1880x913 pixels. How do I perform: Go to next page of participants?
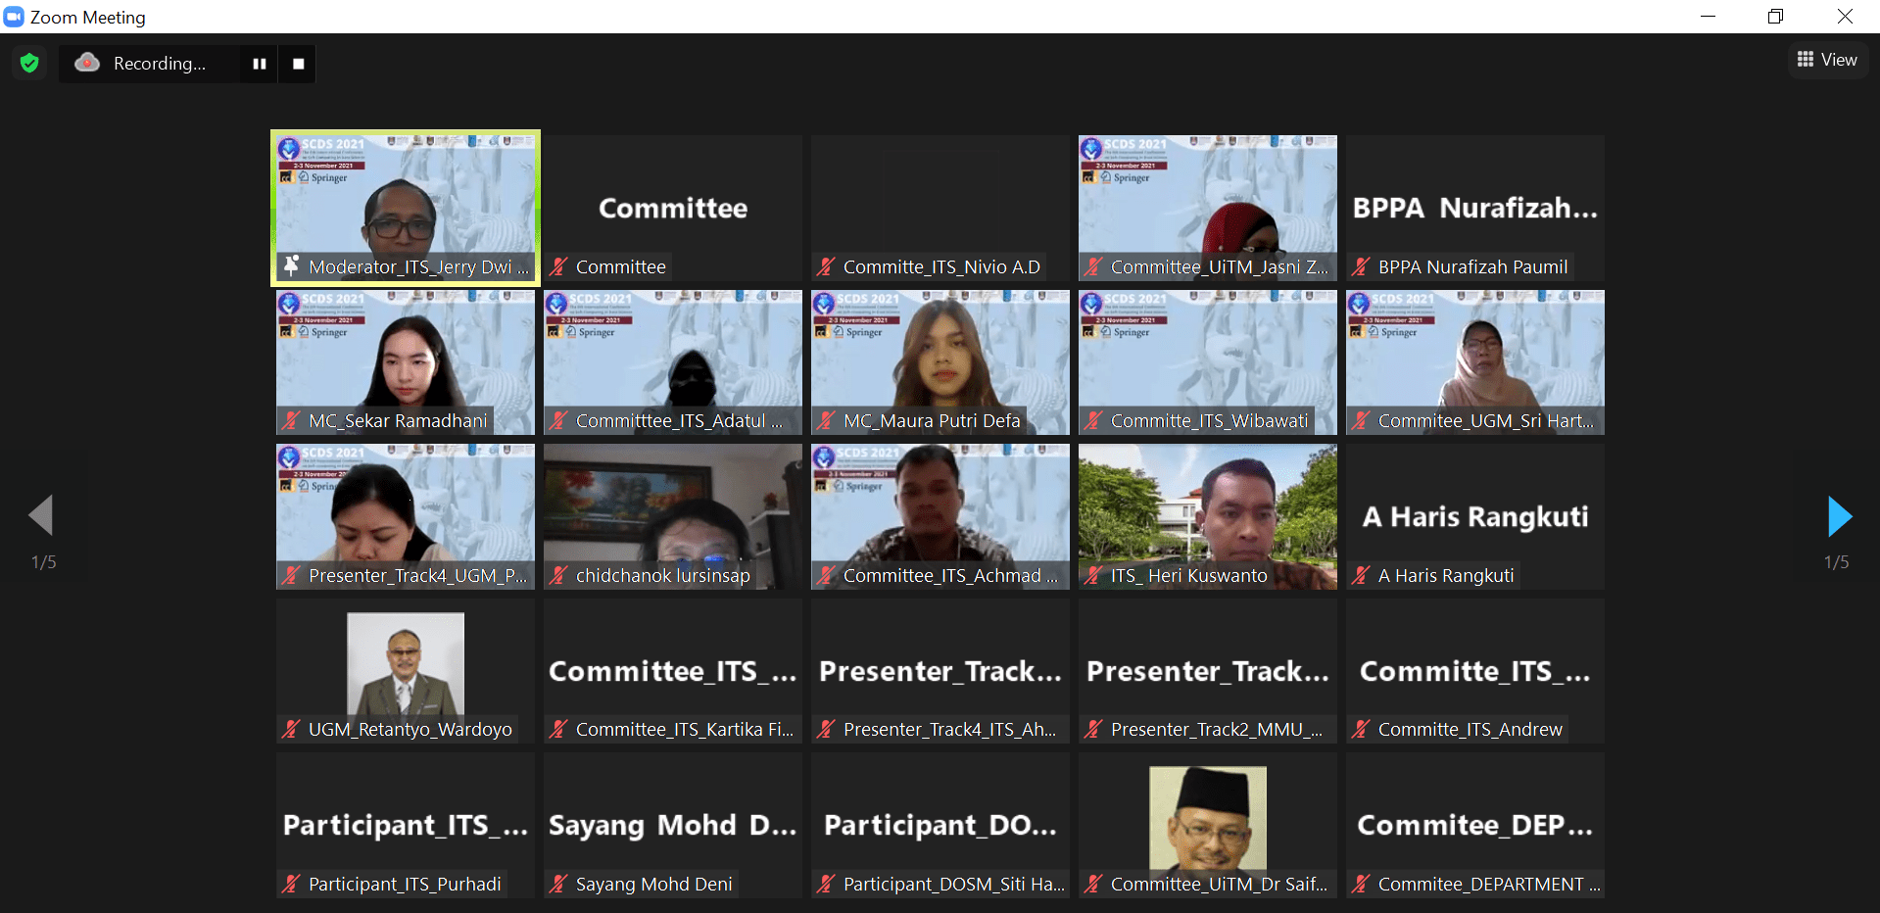point(1839,516)
